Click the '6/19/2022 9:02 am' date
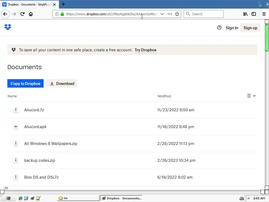This screenshot has height=202, width=269. click(175, 177)
